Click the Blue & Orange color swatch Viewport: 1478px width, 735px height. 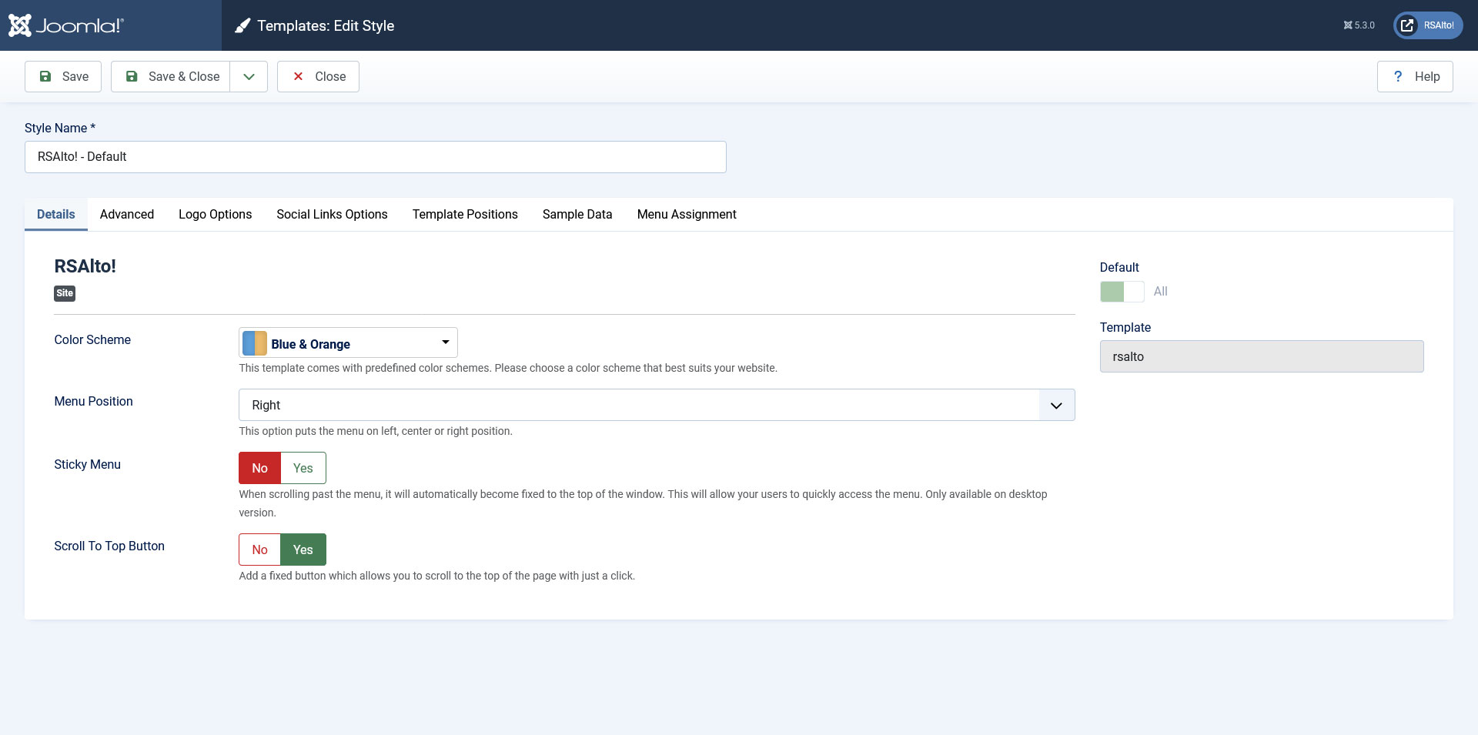(x=255, y=343)
